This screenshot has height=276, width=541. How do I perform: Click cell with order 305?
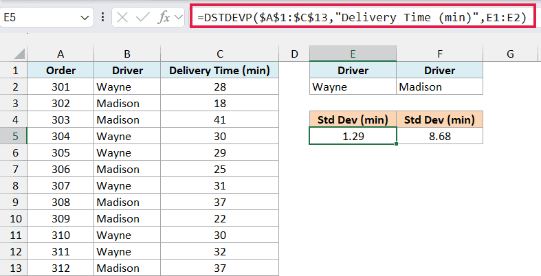tap(60, 152)
